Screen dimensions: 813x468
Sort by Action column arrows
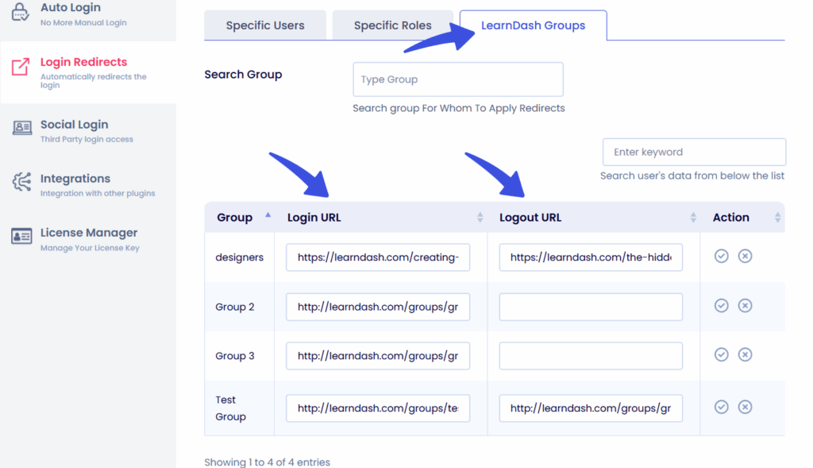tap(777, 218)
